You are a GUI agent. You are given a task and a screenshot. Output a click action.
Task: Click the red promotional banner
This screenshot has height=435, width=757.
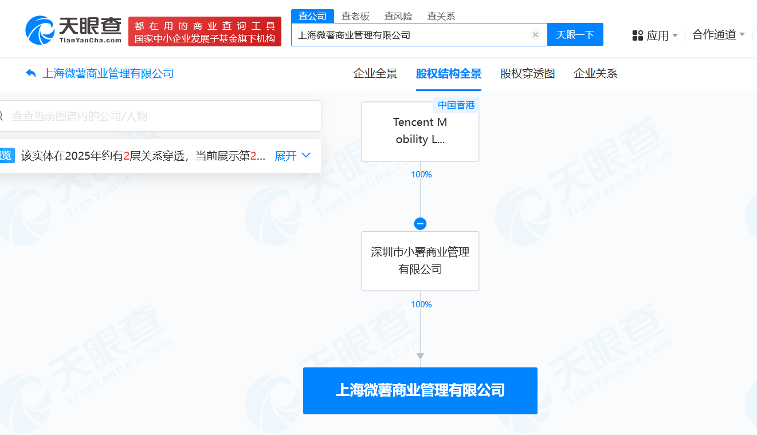pyautogui.click(x=205, y=31)
